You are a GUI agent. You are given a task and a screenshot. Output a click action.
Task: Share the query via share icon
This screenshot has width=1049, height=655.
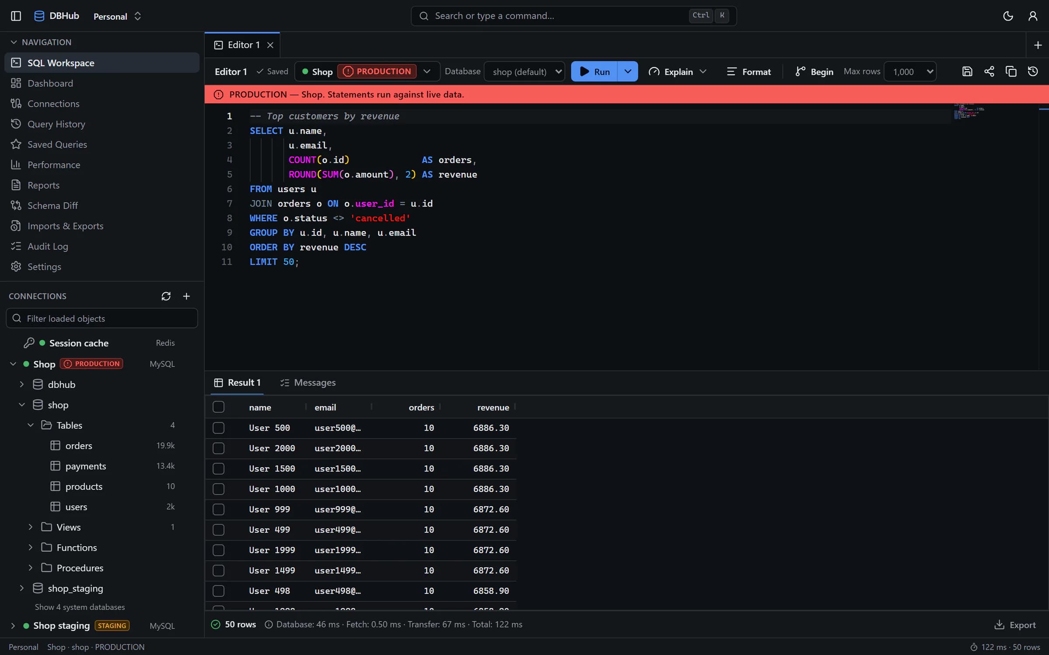click(x=989, y=72)
